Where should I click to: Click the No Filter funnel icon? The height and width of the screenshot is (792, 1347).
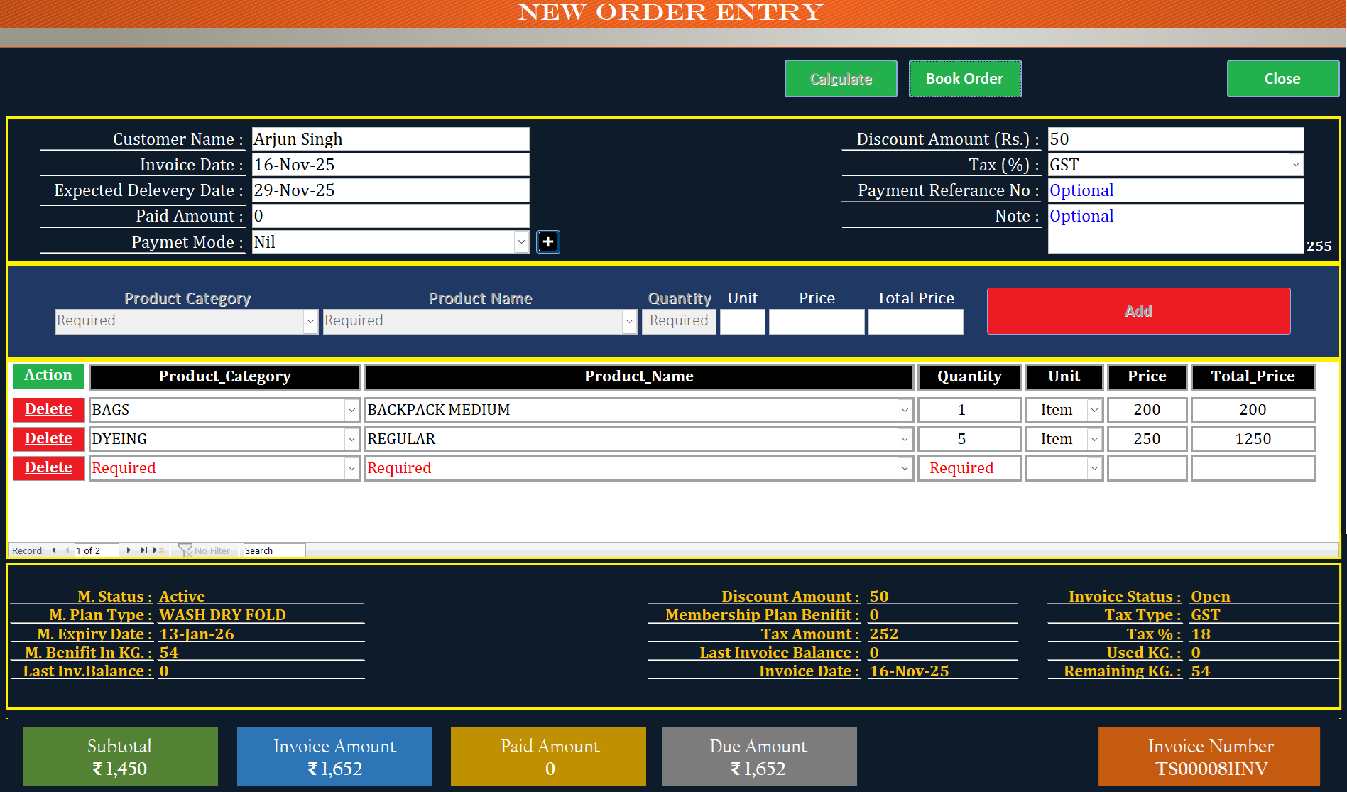[x=185, y=550]
